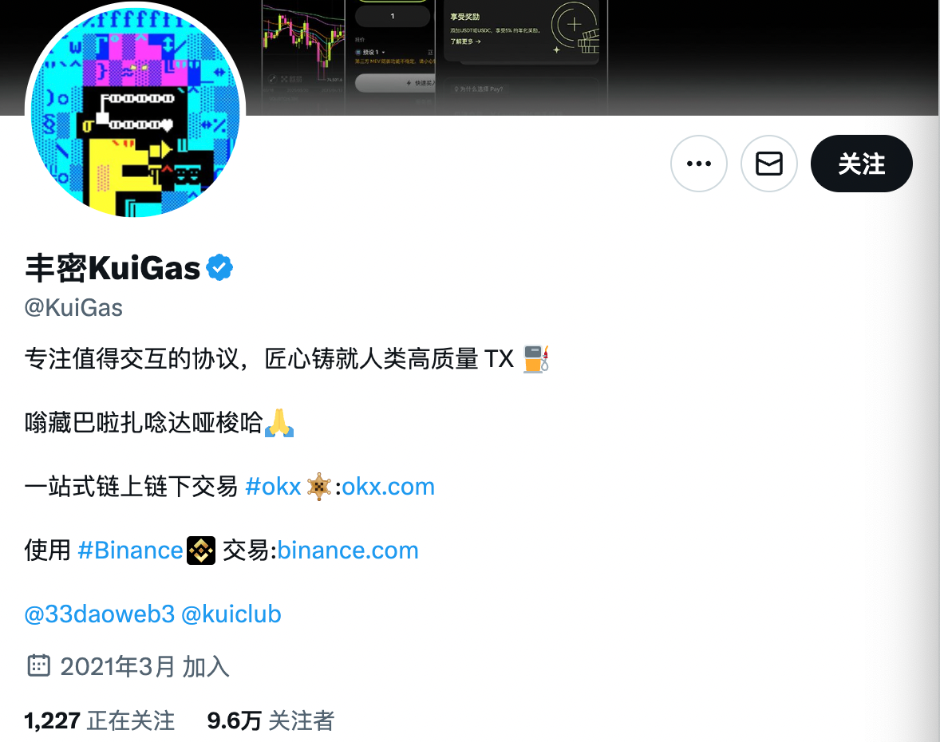Visit the binance.com link
This screenshot has width=940, height=742.
pyautogui.click(x=348, y=551)
